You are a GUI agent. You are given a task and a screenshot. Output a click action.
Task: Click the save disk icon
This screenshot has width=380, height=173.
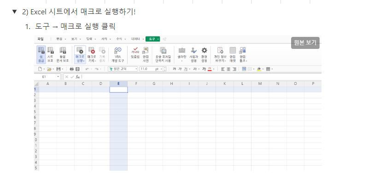(x=58, y=69)
